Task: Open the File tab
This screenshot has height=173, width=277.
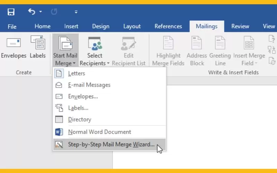Action: tap(12, 27)
